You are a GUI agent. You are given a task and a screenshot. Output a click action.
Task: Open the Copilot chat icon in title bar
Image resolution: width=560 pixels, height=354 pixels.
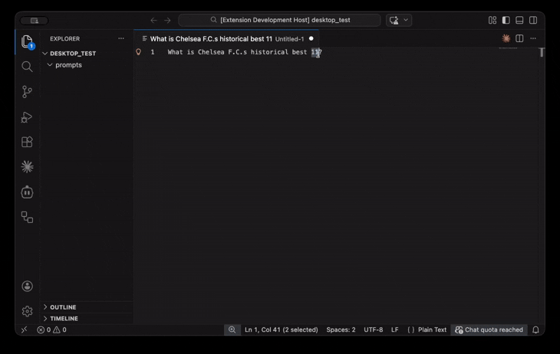point(394,20)
